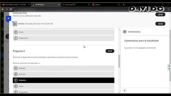The width and height of the screenshot is (171, 96).
Task: Click the 4/4 score badge for Pregunta 3
Action: pos(110,51)
